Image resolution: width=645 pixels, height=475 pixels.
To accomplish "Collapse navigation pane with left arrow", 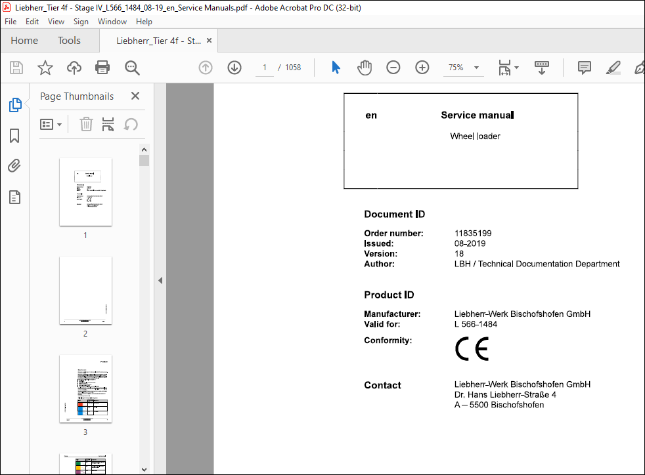I will (x=160, y=281).
